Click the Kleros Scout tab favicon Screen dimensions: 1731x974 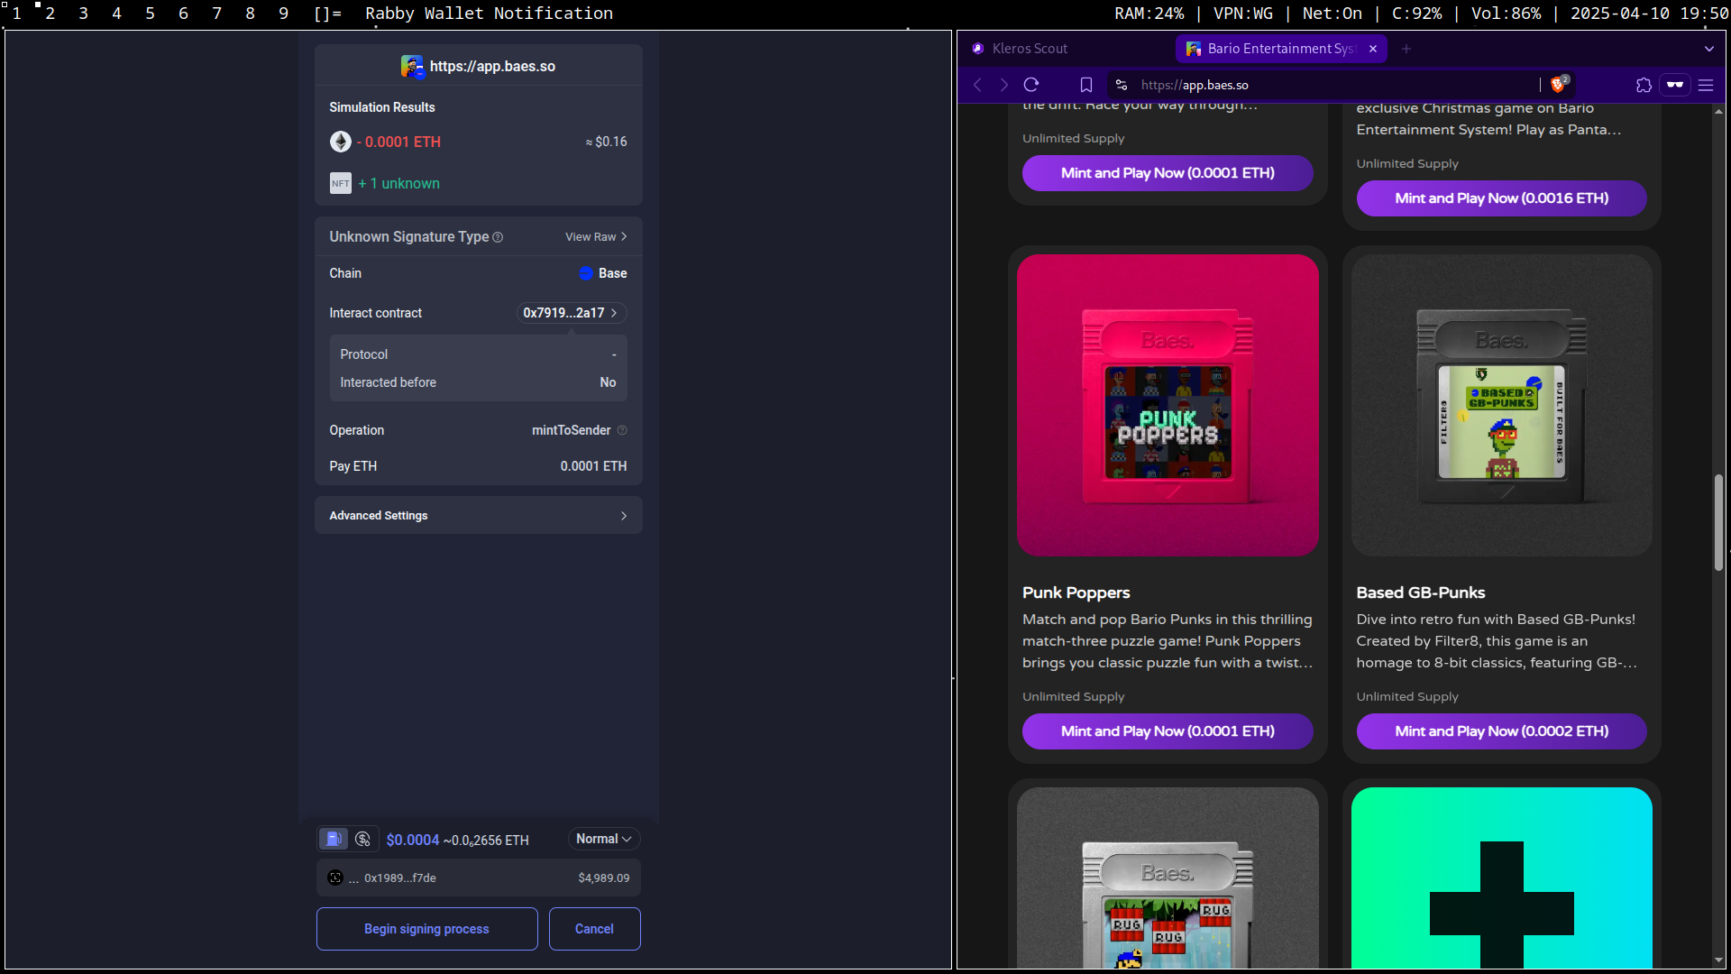click(978, 49)
